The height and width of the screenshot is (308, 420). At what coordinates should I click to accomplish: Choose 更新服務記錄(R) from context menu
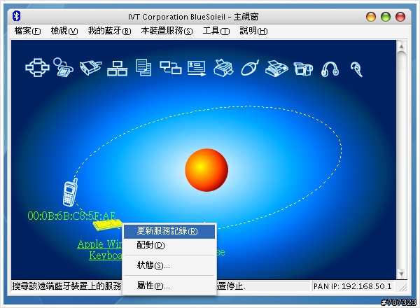pos(169,231)
